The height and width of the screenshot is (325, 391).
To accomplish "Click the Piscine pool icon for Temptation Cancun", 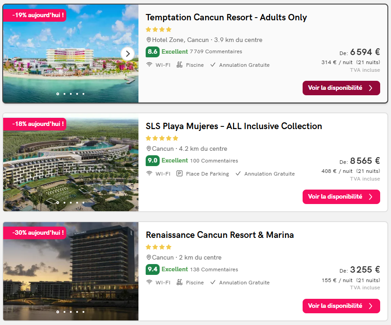I will 179,65.
